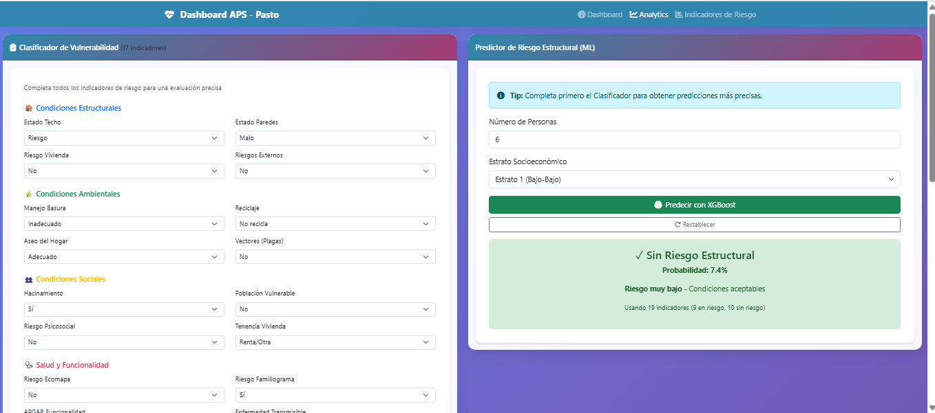Click the reset arrow icon on Restablecer

tap(677, 225)
